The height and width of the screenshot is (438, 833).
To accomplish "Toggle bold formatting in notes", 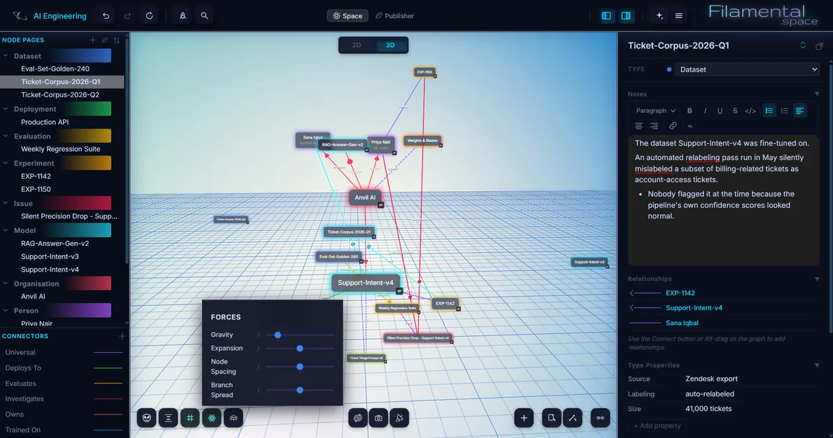I will [x=689, y=111].
